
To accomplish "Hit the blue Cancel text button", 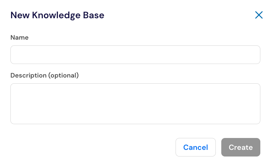I will [x=196, y=147].
